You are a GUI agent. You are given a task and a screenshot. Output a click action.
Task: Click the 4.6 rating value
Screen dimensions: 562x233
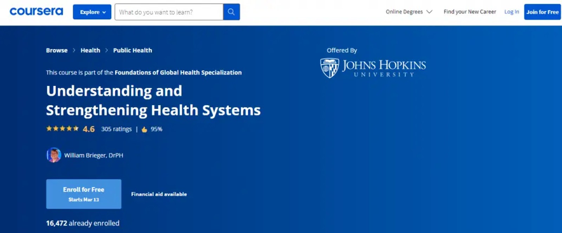pos(89,129)
